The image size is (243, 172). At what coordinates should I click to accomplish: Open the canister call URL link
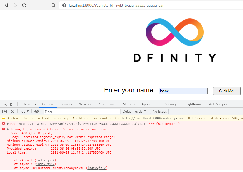click(83, 124)
